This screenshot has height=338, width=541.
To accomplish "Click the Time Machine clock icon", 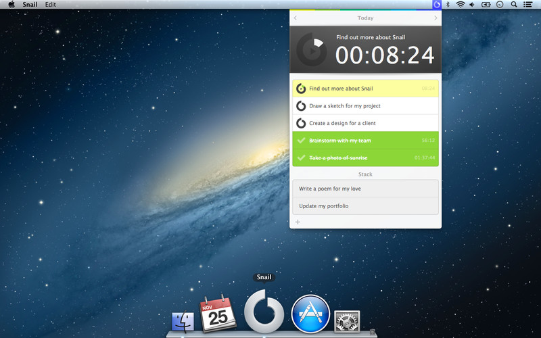I will (x=500, y=5).
